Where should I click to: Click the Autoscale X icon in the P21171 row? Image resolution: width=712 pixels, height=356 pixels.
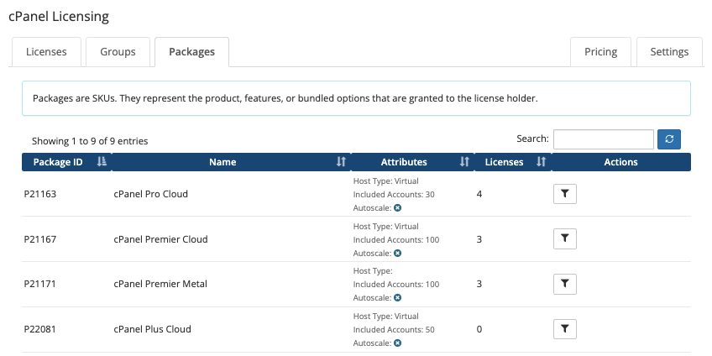pos(397,298)
